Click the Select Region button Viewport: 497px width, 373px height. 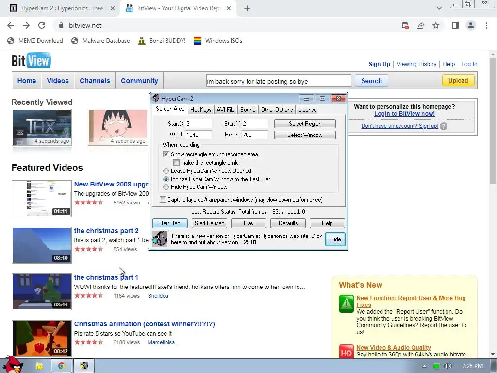point(305,124)
